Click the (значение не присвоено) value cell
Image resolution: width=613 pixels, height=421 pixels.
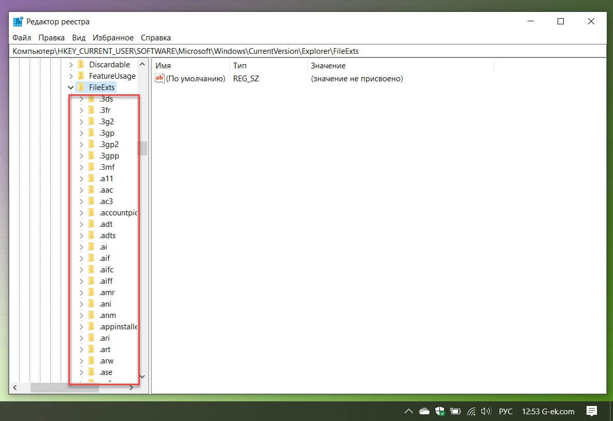357,79
